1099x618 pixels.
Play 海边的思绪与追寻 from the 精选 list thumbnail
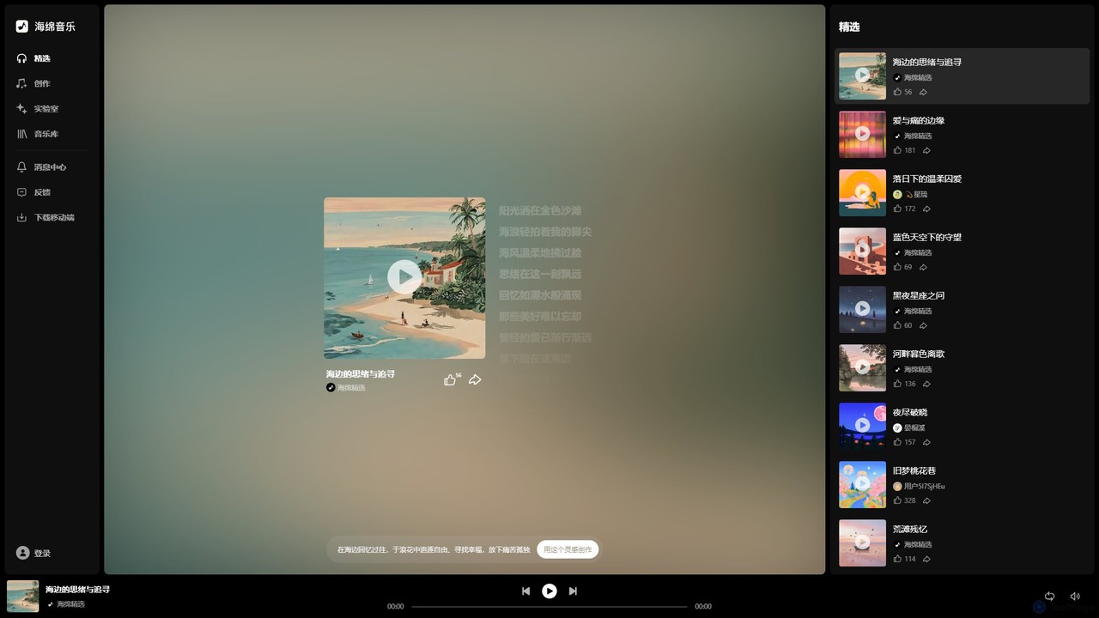(862, 76)
